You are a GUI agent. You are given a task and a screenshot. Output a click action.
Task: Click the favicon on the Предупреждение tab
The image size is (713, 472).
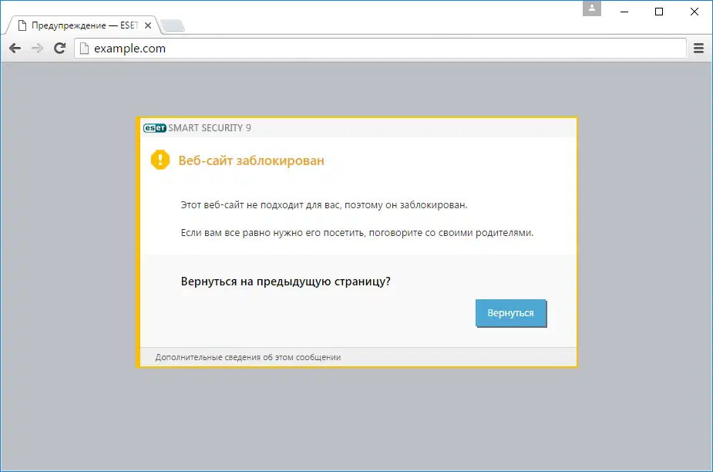tap(22, 25)
